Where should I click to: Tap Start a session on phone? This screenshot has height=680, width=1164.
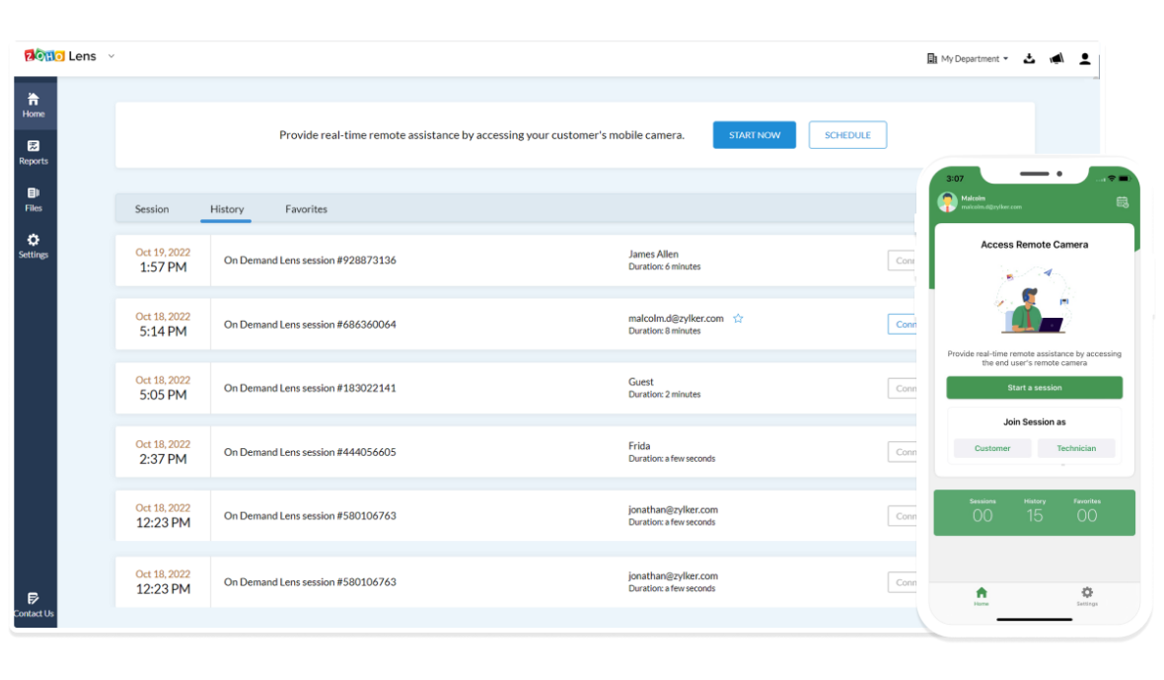click(1034, 388)
